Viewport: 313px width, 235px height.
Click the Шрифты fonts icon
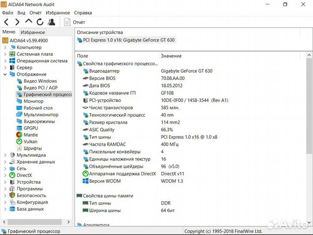pyautogui.click(x=19, y=148)
